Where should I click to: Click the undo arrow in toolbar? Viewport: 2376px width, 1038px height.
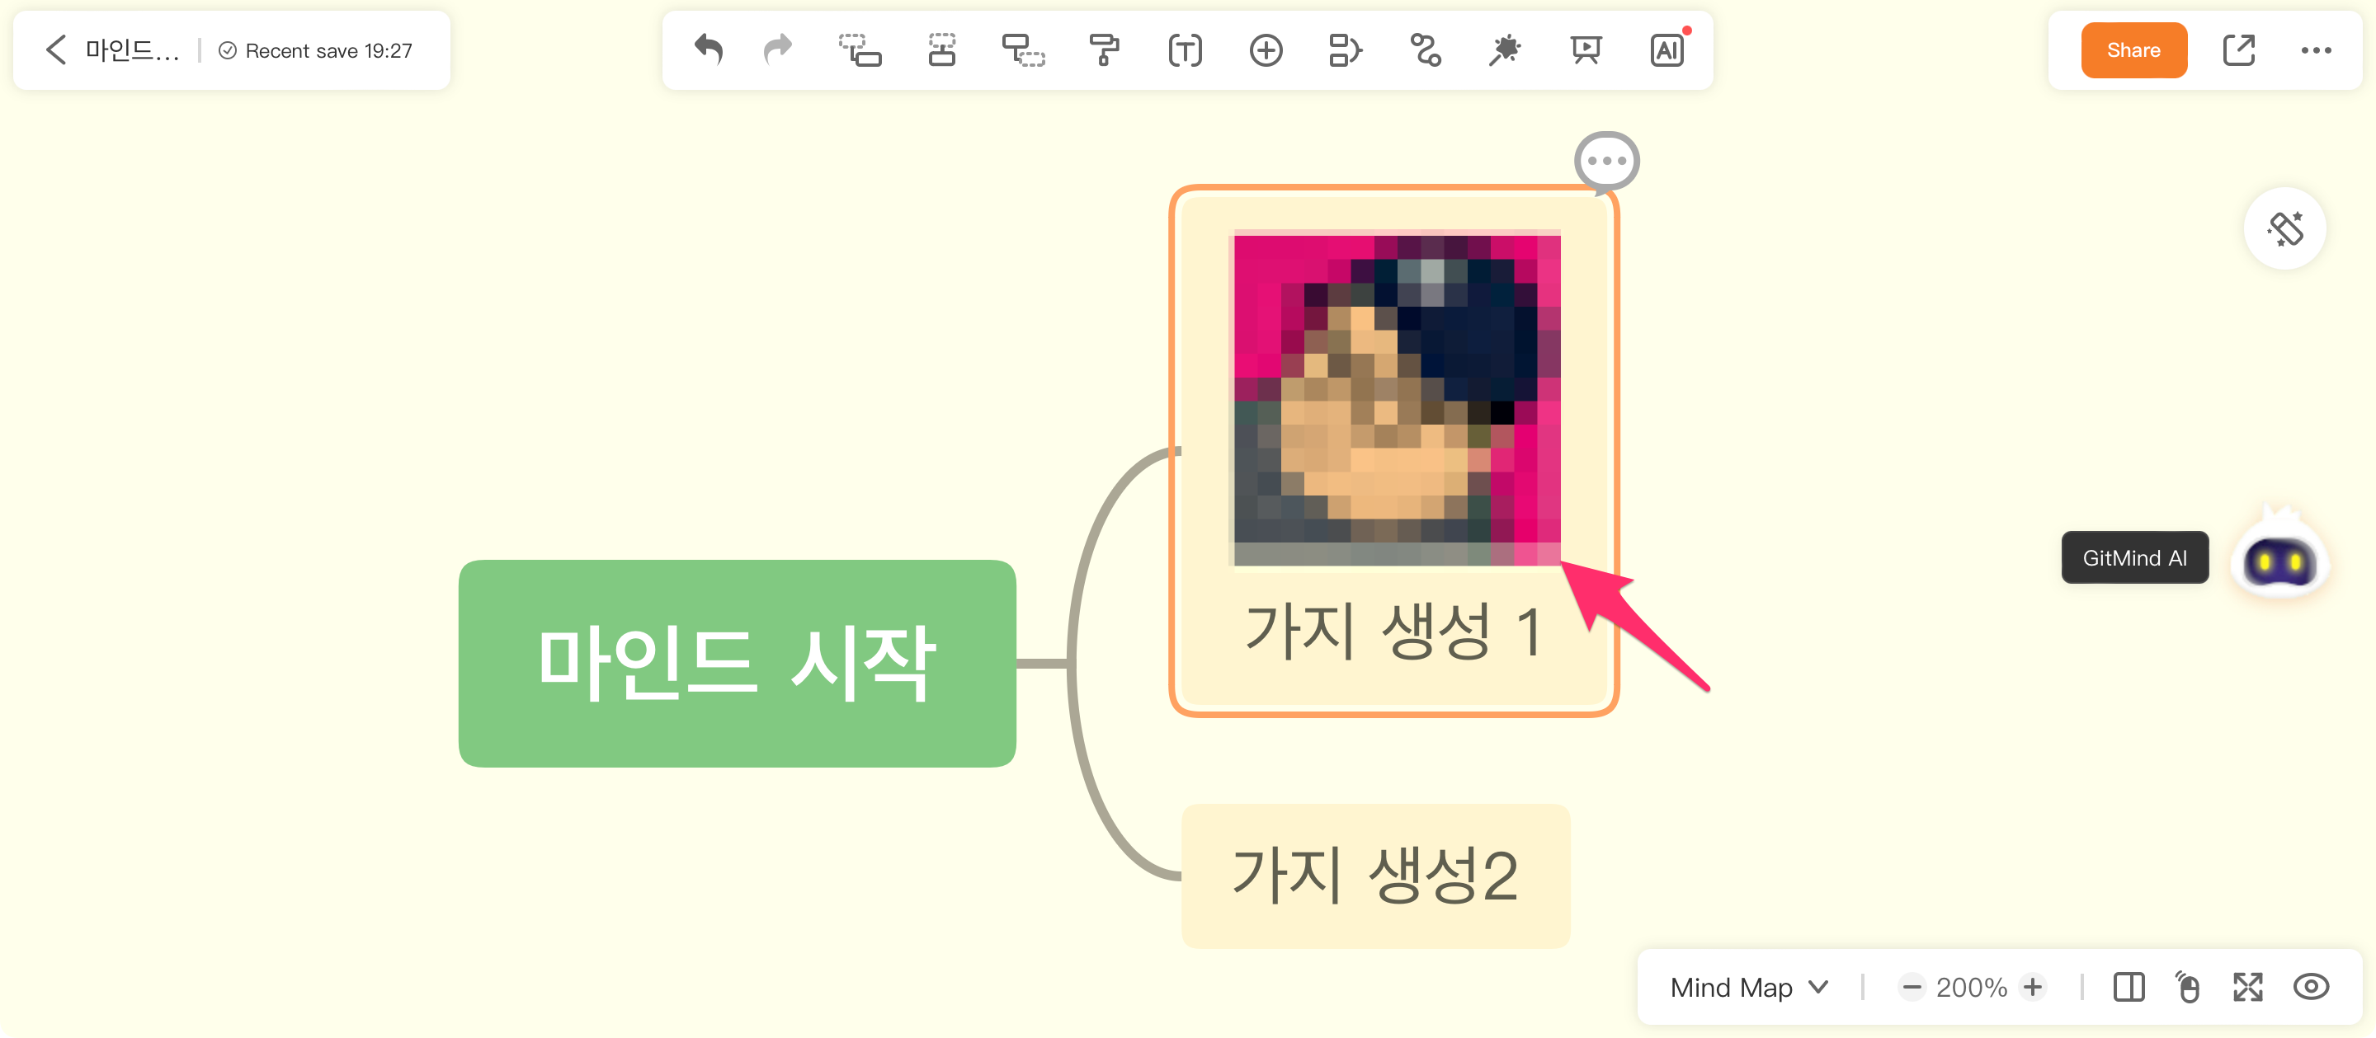click(x=709, y=49)
